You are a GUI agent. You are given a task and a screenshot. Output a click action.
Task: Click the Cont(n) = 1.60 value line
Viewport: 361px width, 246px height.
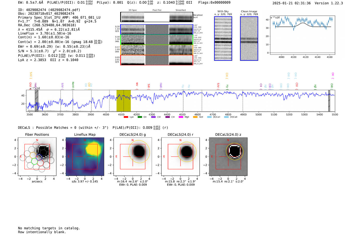click(x=44, y=37)
